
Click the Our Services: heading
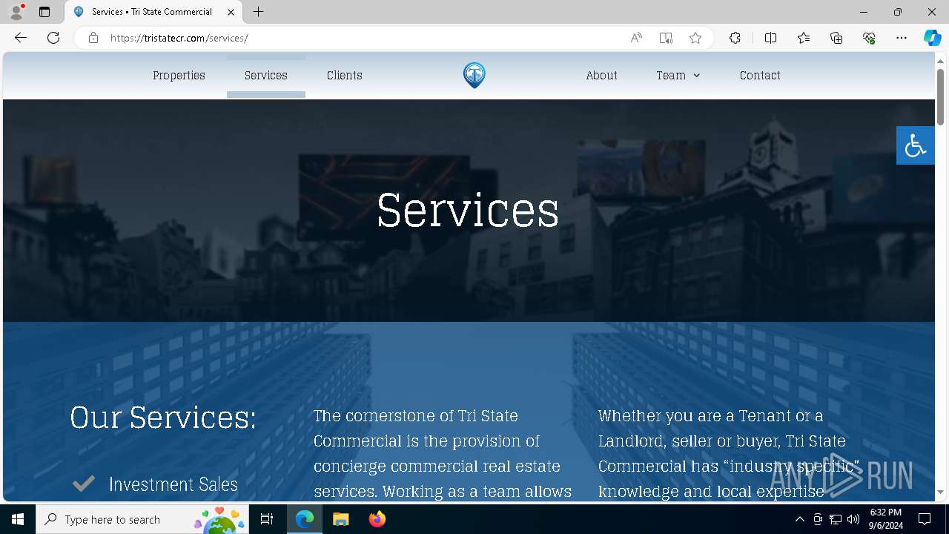(163, 417)
